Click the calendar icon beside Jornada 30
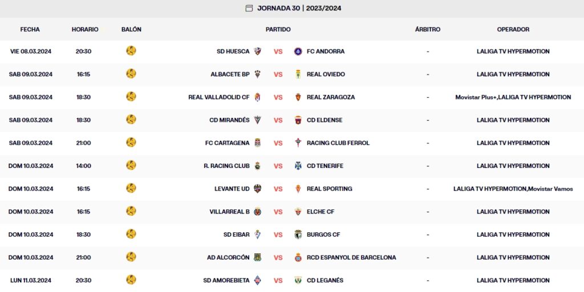This screenshot has width=584, height=292. 249,8
